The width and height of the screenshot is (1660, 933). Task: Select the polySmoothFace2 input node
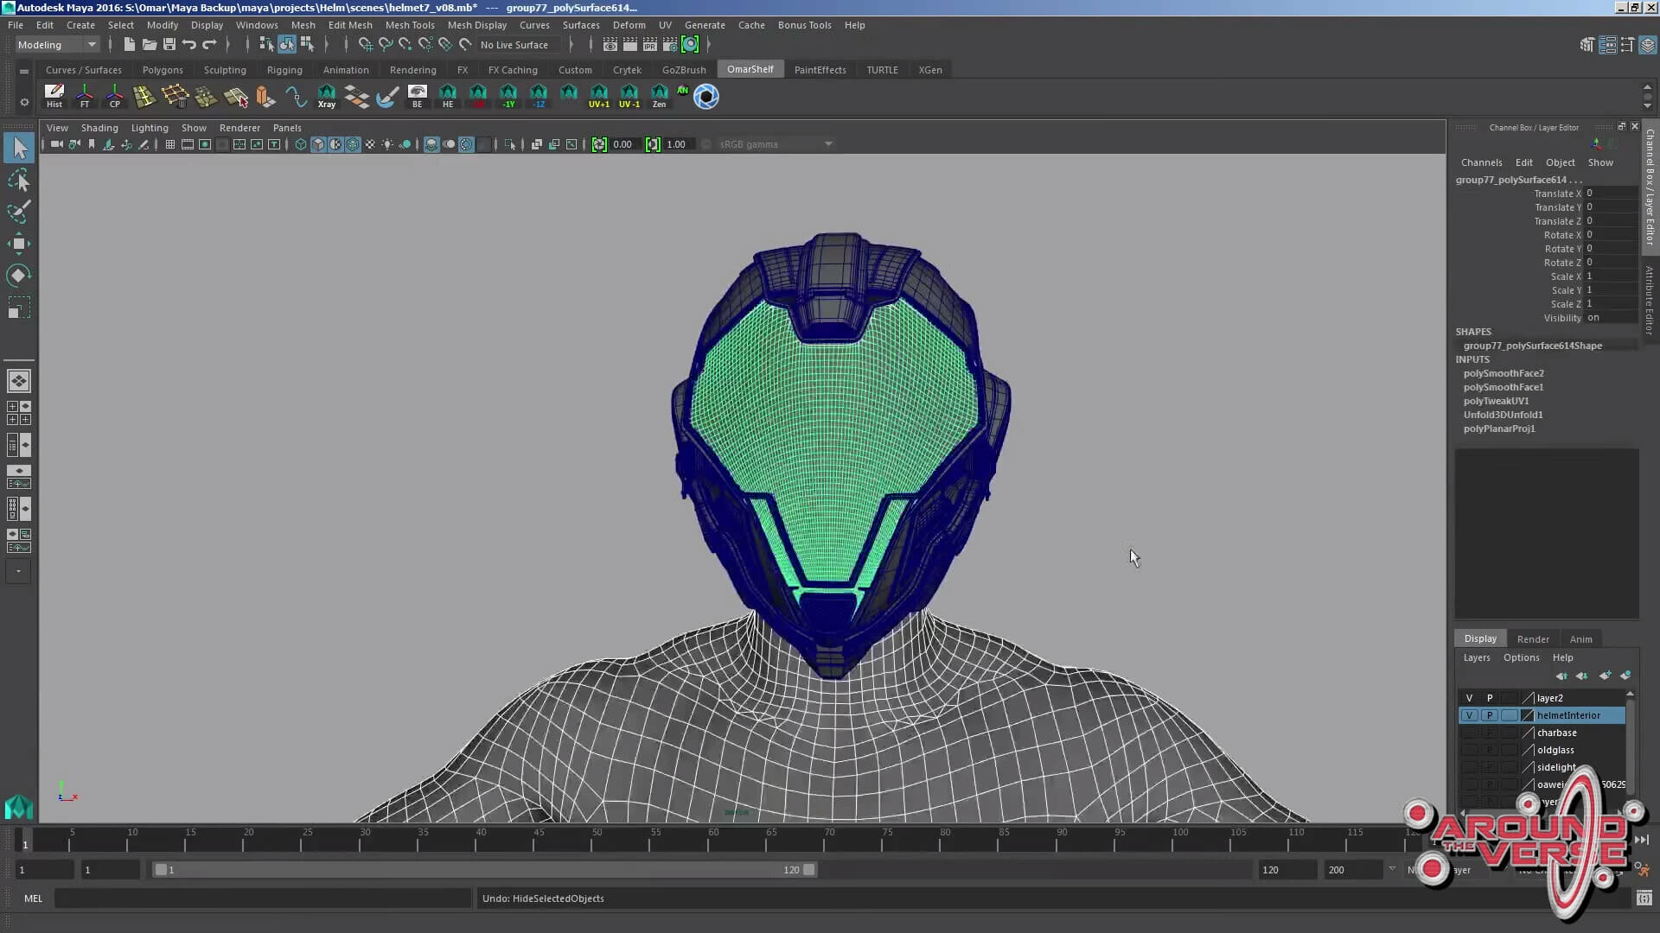click(x=1503, y=373)
